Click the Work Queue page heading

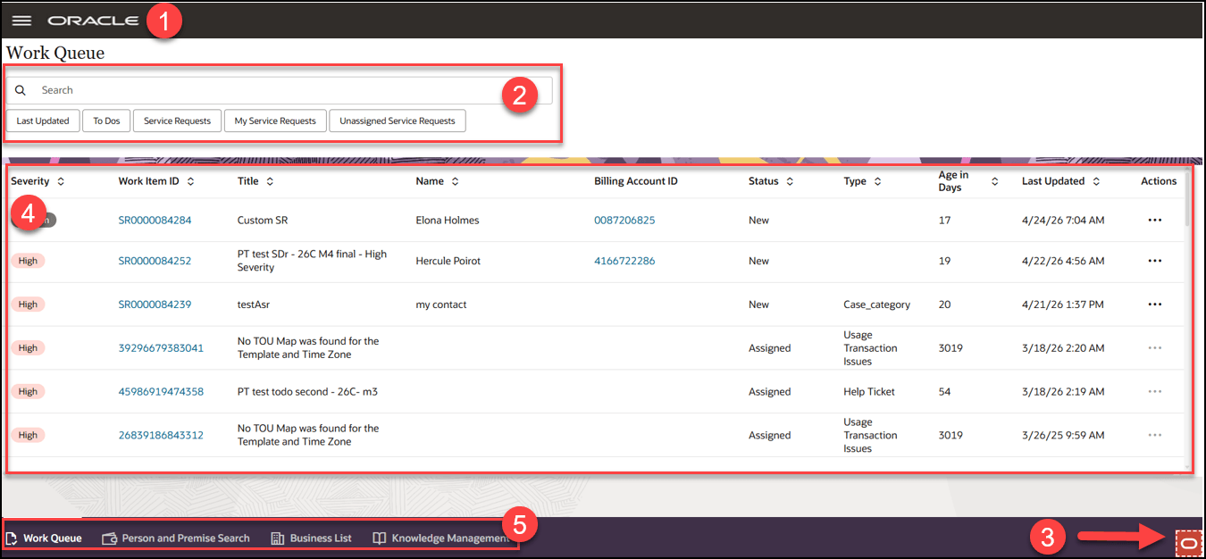[55, 53]
